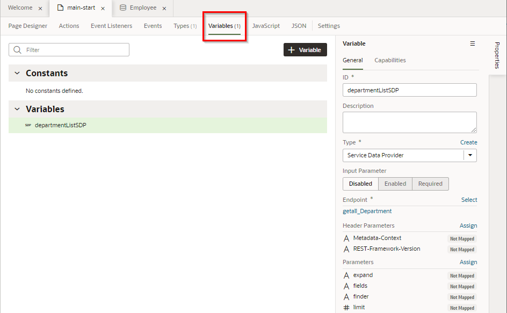
Task: Close the Welcome tab
Action: pos(40,9)
